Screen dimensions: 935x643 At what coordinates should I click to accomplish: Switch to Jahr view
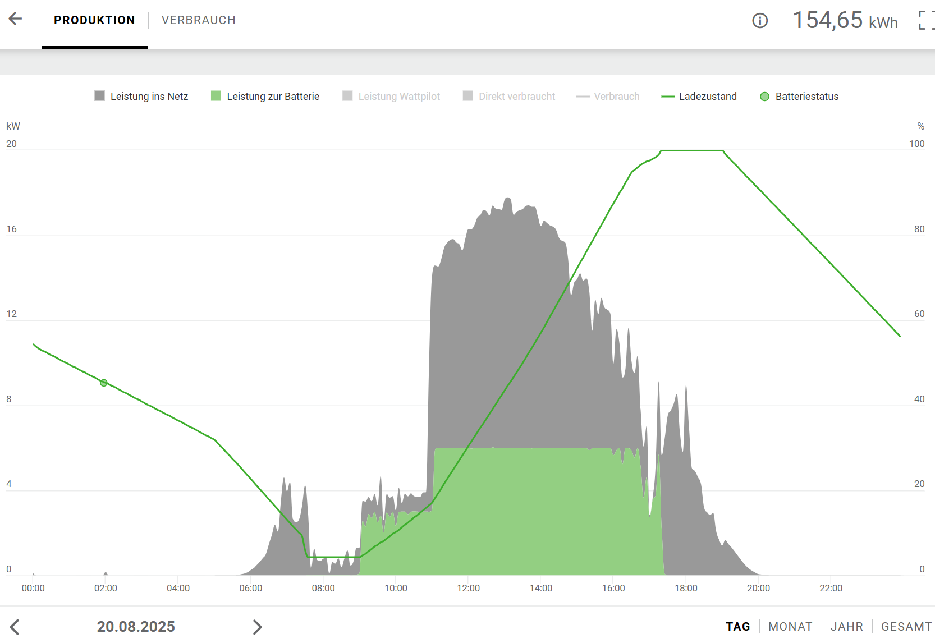[x=847, y=627]
